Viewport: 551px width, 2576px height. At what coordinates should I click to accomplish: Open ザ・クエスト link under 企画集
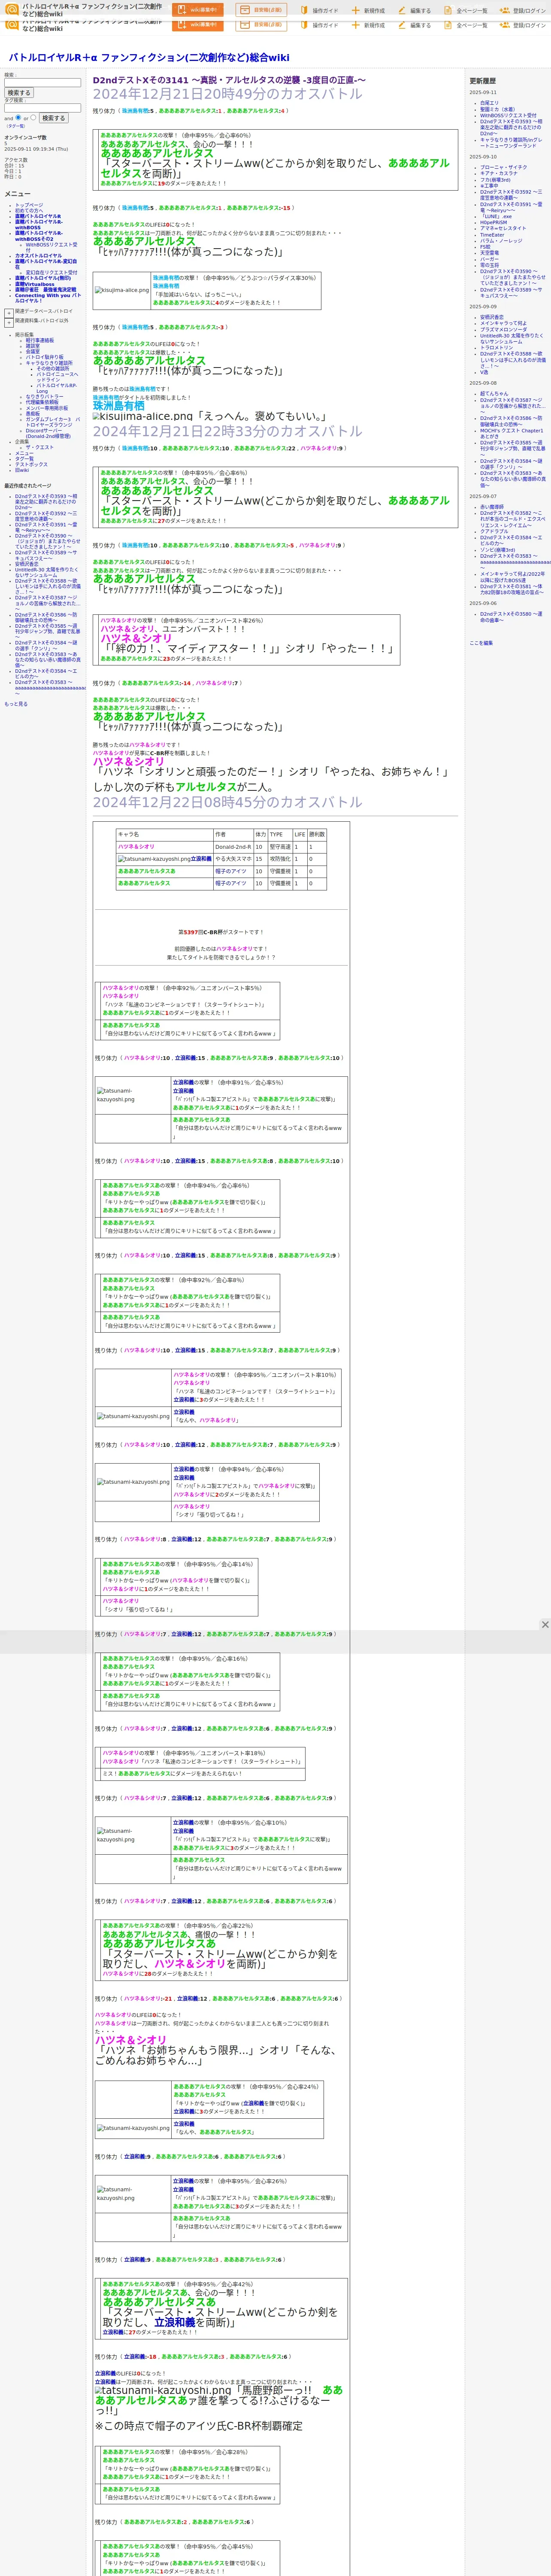(39, 447)
